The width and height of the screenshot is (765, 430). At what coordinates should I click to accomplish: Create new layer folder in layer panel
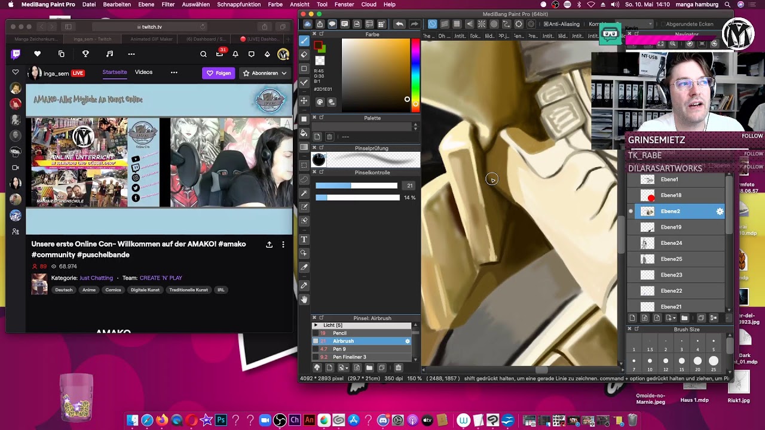pos(684,318)
